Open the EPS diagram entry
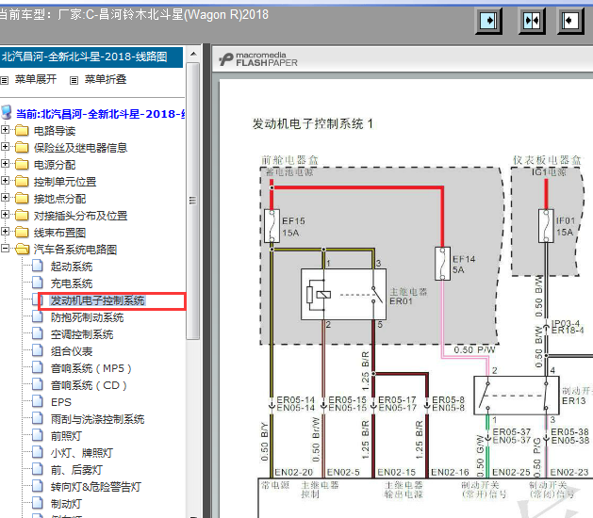 point(61,402)
